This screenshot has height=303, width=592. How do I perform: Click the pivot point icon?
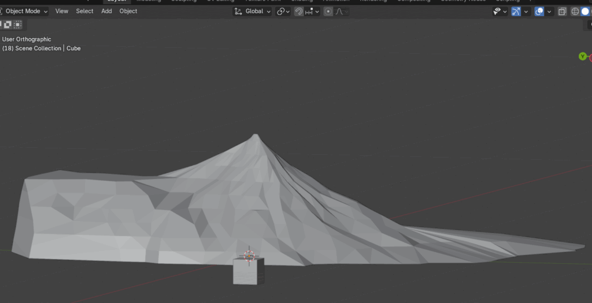281,12
